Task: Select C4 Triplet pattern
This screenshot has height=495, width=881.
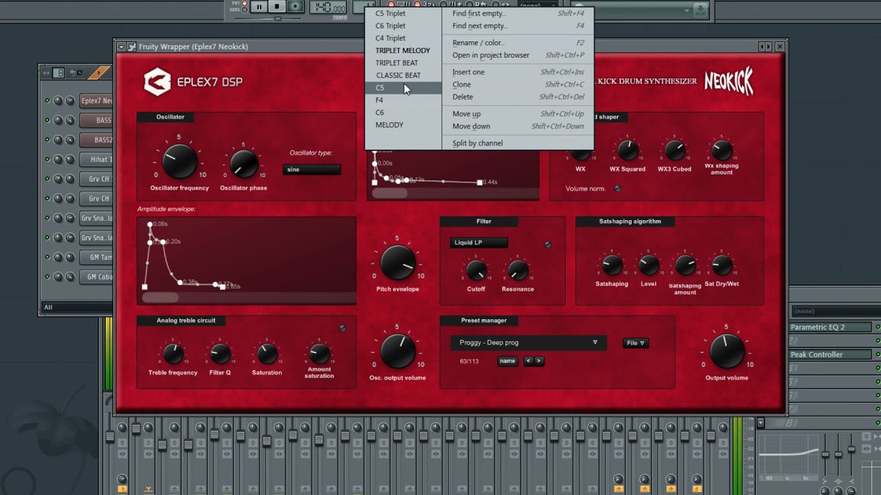Action: [x=403, y=38]
